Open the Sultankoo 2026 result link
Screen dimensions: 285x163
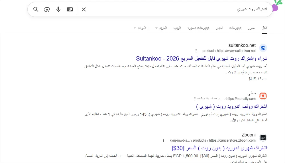pyautogui.click(x=201, y=59)
